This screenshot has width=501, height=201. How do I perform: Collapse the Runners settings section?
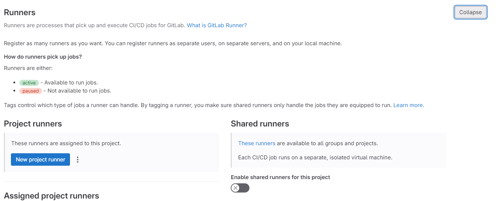click(470, 12)
